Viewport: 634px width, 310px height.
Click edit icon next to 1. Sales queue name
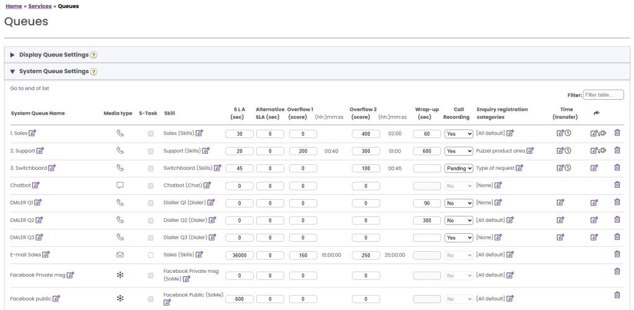32,133
